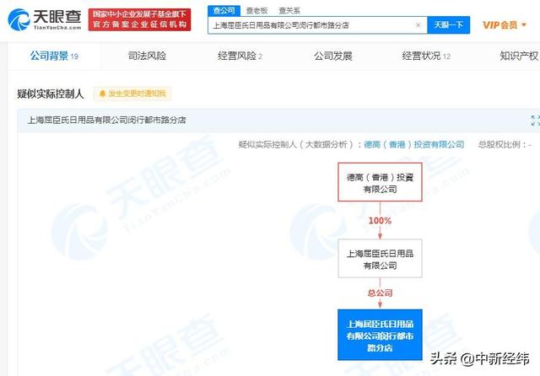Click the 总公司 relationship label
Image resolution: width=540 pixels, height=376 pixels.
tap(380, 293)
